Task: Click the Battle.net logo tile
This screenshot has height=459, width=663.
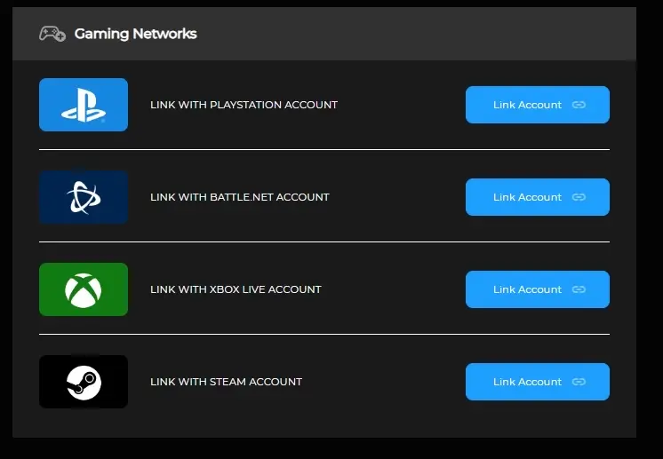Action: (x=84, y=197)
